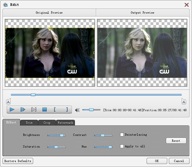Click the grayed play-trim-segment button
The width and height of the screenshot is (192, 167).
(34, 110)
